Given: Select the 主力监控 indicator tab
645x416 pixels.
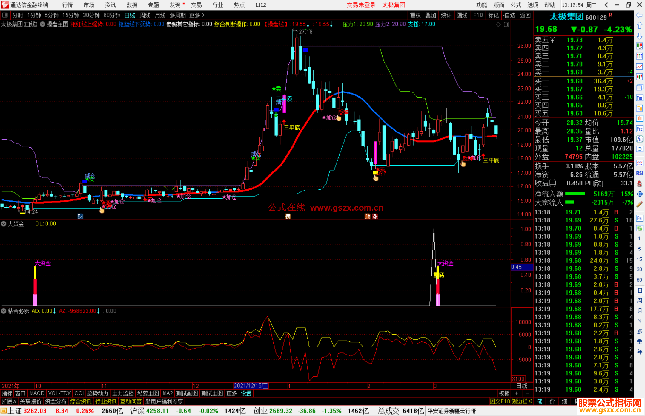Looking at the screenshot, I should click(x=123, y=393).
